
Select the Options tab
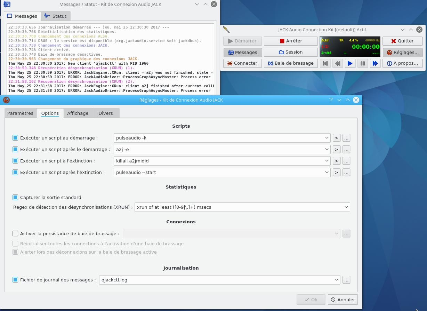coord(50,113)
